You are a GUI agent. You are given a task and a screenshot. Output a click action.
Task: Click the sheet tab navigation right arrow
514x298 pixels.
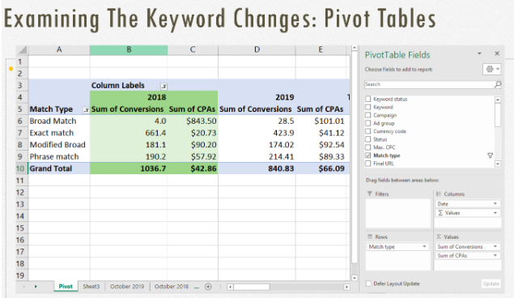pos(36,287)
